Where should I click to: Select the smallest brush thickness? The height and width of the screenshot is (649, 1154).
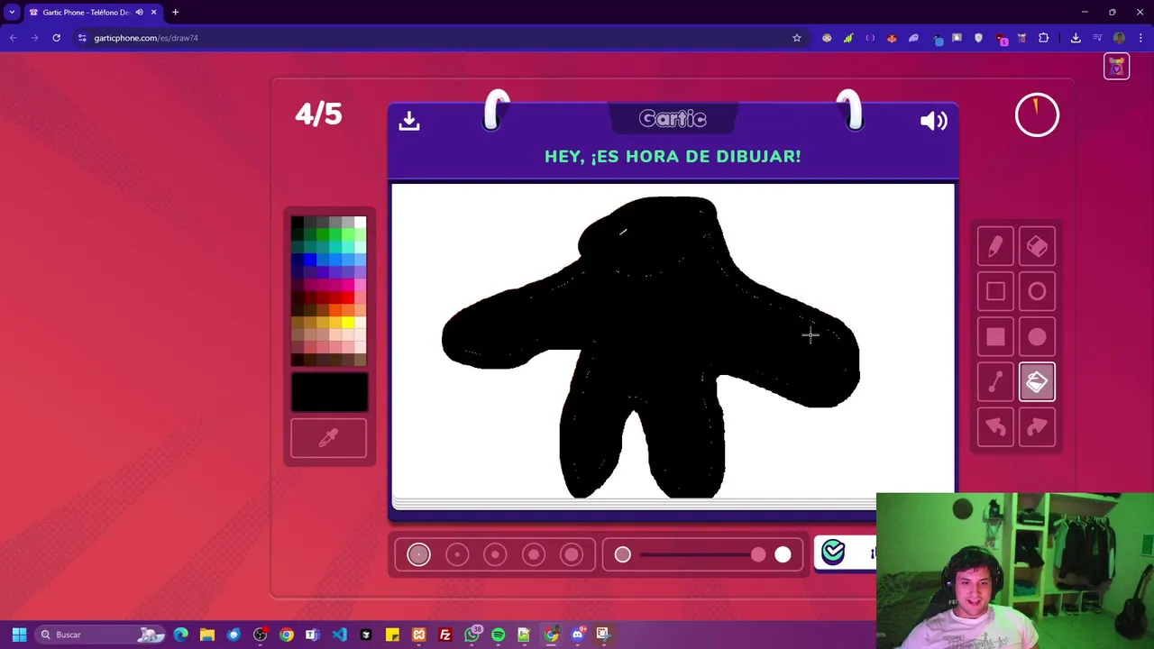pos(418,554)
